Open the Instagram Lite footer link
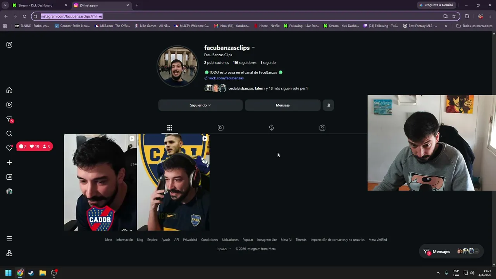This screenshot has height=279, width=496. [x=267, y=240]
